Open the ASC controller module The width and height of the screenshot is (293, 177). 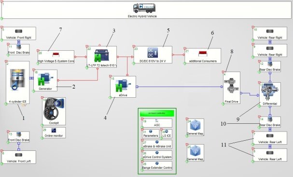157,123
